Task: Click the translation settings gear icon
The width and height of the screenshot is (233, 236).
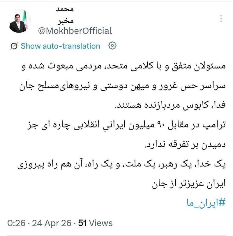Action: [112, 46]
